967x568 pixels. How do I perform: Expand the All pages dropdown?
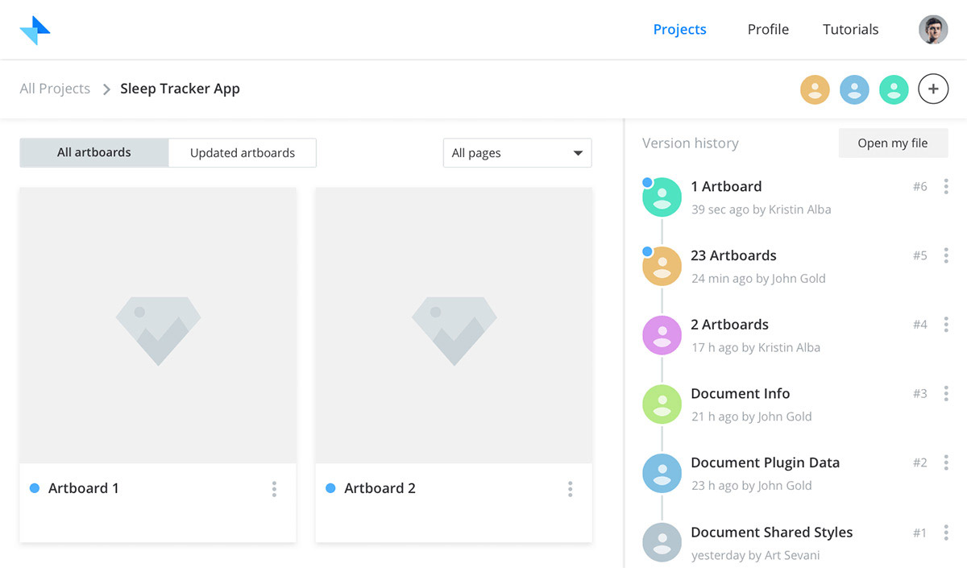click(x=517, y=153)
